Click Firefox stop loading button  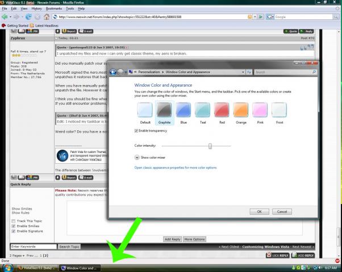37,17
